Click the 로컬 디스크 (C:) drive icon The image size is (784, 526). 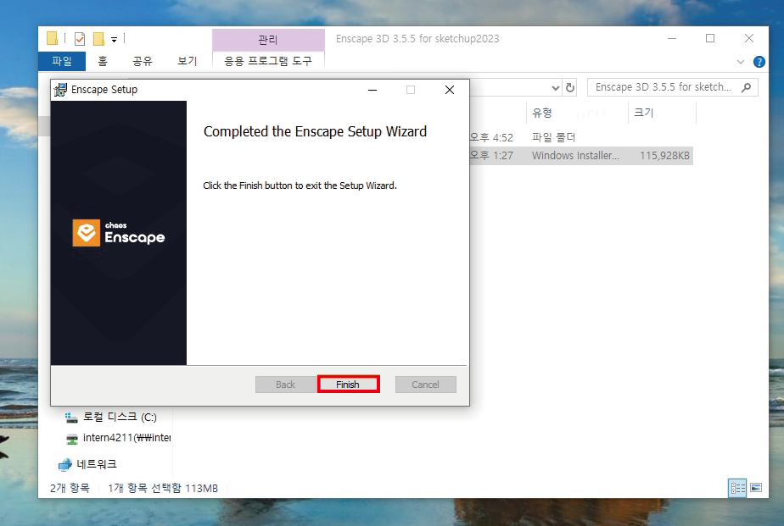71,418
